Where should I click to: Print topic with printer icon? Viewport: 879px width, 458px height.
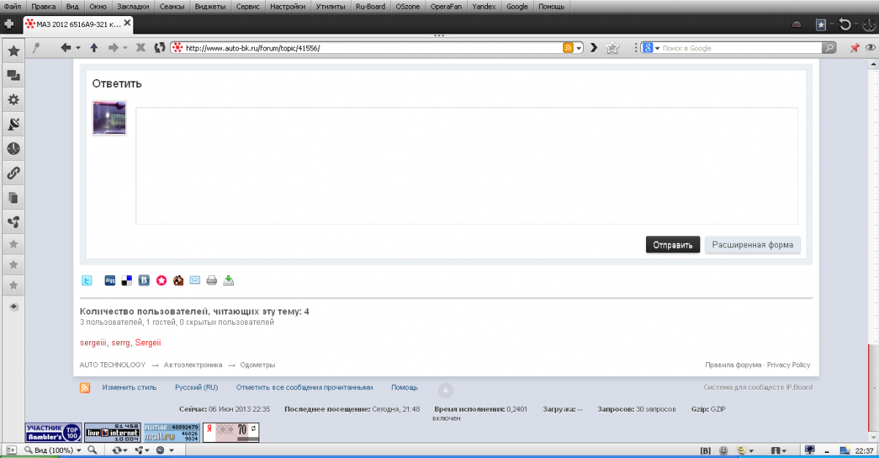212,280
